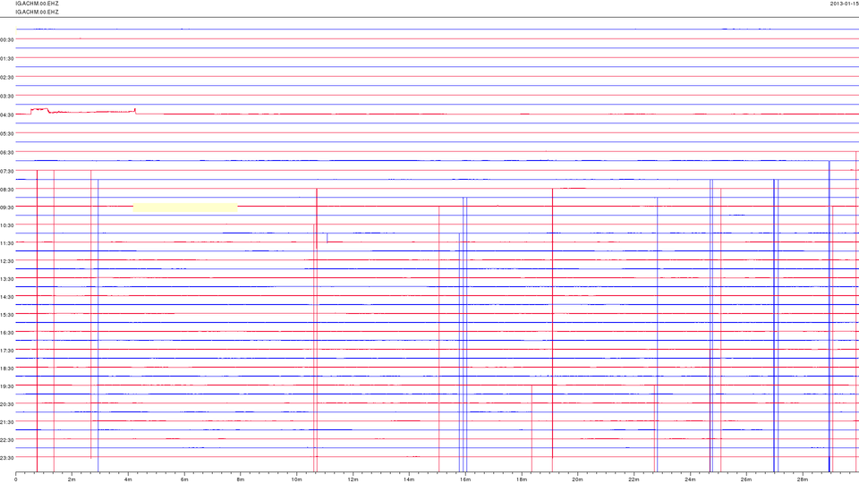Select the 10m tick label on time axis

(x=296, y=479)
